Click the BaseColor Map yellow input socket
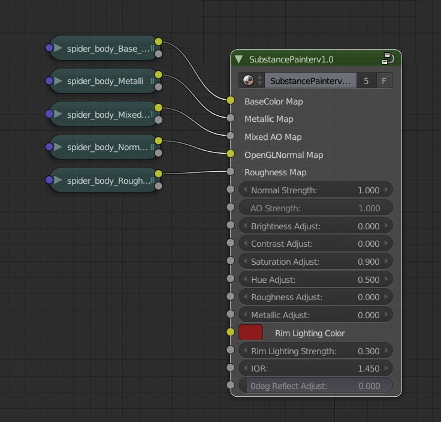The image size is (441, 422). [x=231, y=100]
